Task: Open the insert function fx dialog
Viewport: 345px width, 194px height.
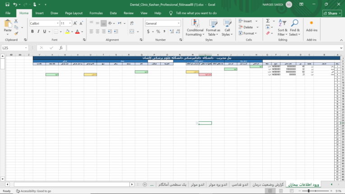Action: (61, 48)
